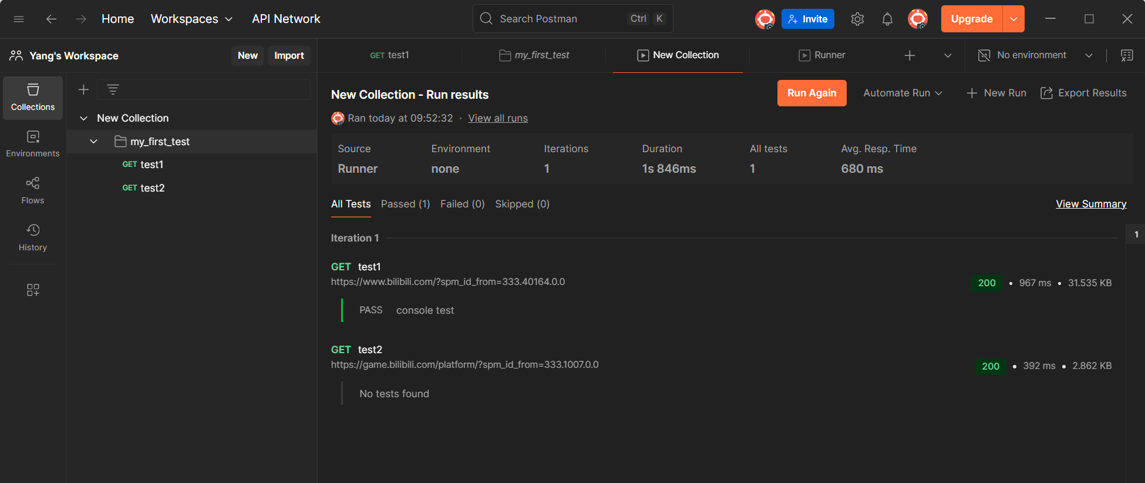This screenshot has height=483, width=1145.
Task: Focus the collections filter input field
Action: 204,89
